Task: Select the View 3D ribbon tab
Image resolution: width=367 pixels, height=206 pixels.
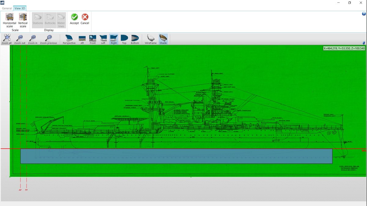Action: [x=20, y=8]
